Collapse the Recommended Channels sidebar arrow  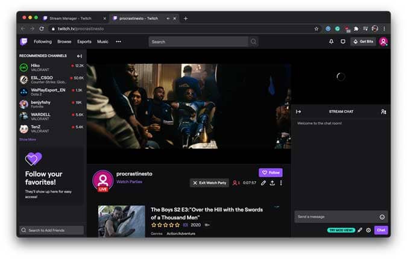(x=80, y=56)
